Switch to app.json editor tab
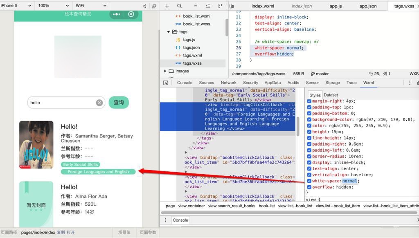419x238 pixels. [x=368, y=6]
